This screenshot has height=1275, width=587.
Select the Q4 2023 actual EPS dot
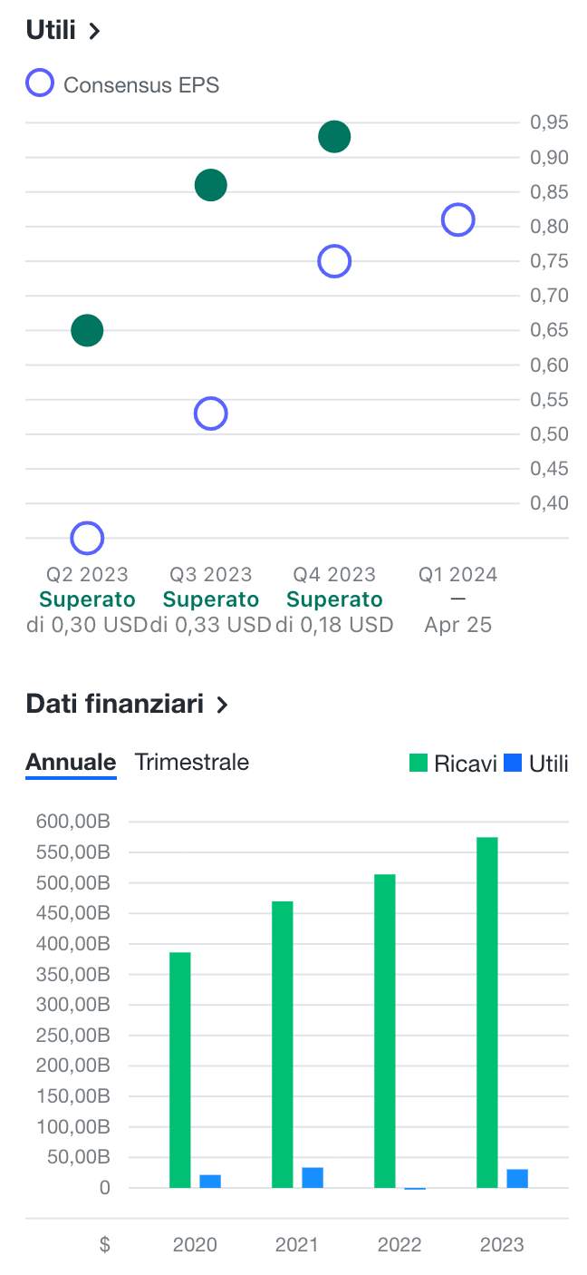[334, 135]
